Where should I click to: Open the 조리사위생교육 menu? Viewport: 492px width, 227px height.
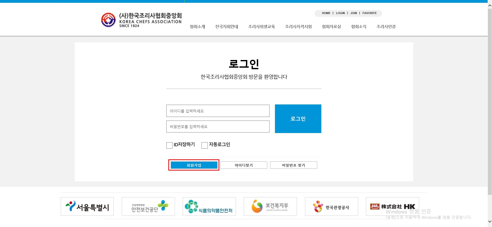261,27
